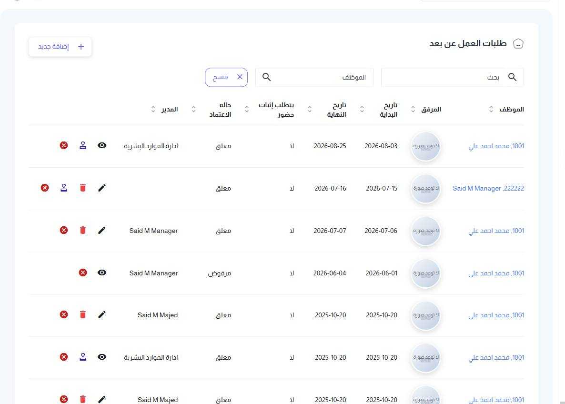The height and width of the screenshot is (404, 565).
Task: Edit the 2026-07-06 request pencil icon
Action: click(102, 230)
